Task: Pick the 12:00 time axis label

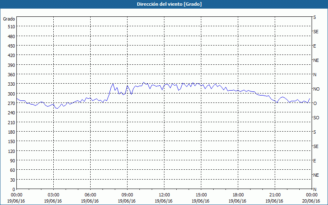Action: 164,195
